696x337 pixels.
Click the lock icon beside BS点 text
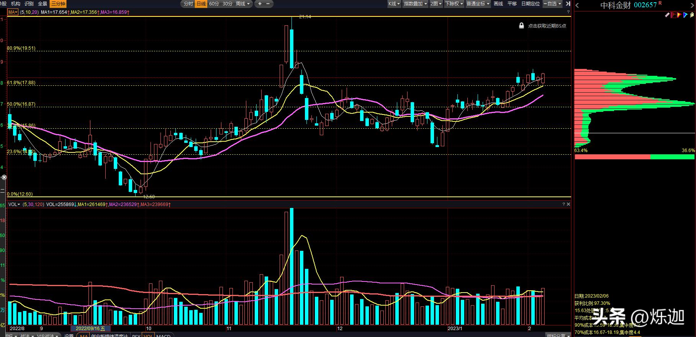521,26
